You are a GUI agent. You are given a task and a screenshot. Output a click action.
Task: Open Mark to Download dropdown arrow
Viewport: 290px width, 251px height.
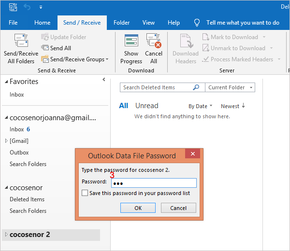click(264, 37)
